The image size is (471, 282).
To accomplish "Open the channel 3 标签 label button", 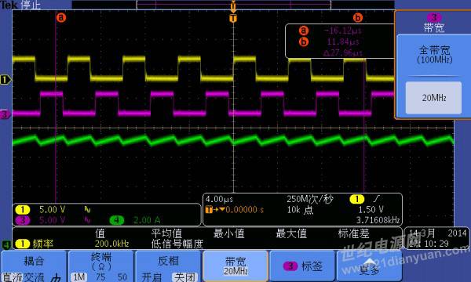I will pyautogui.click(x=302, y=266).
